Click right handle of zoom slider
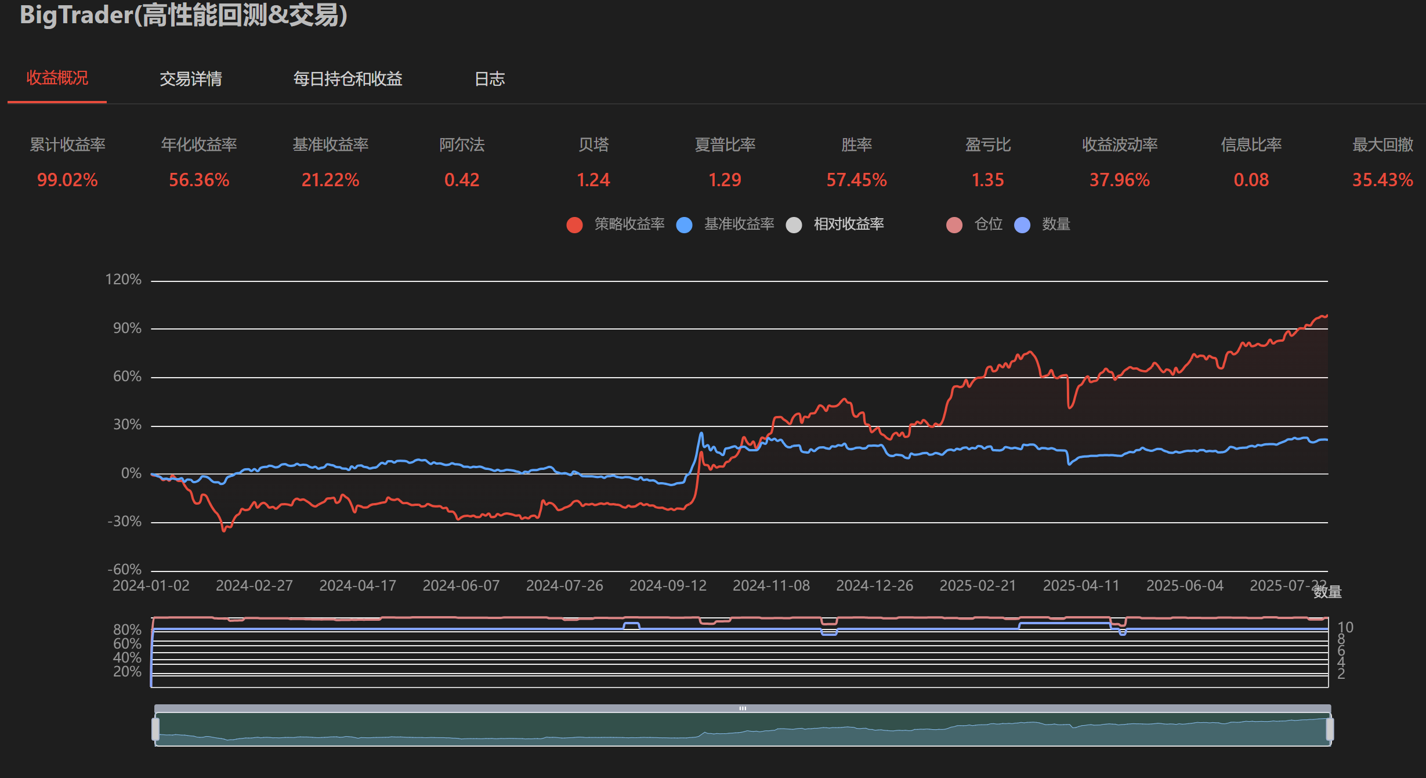The width and height of the screenshot is (1426, 778). [1330, 729]
